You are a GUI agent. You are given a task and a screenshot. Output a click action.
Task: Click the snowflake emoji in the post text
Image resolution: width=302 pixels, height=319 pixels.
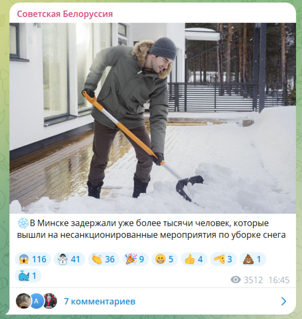pyautogui.click(x=23, y=223)
